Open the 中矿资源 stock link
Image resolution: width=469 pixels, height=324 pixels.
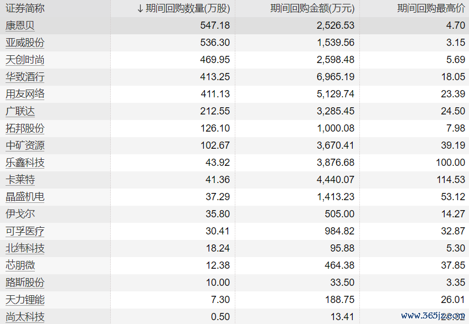(x=25, y=145)
